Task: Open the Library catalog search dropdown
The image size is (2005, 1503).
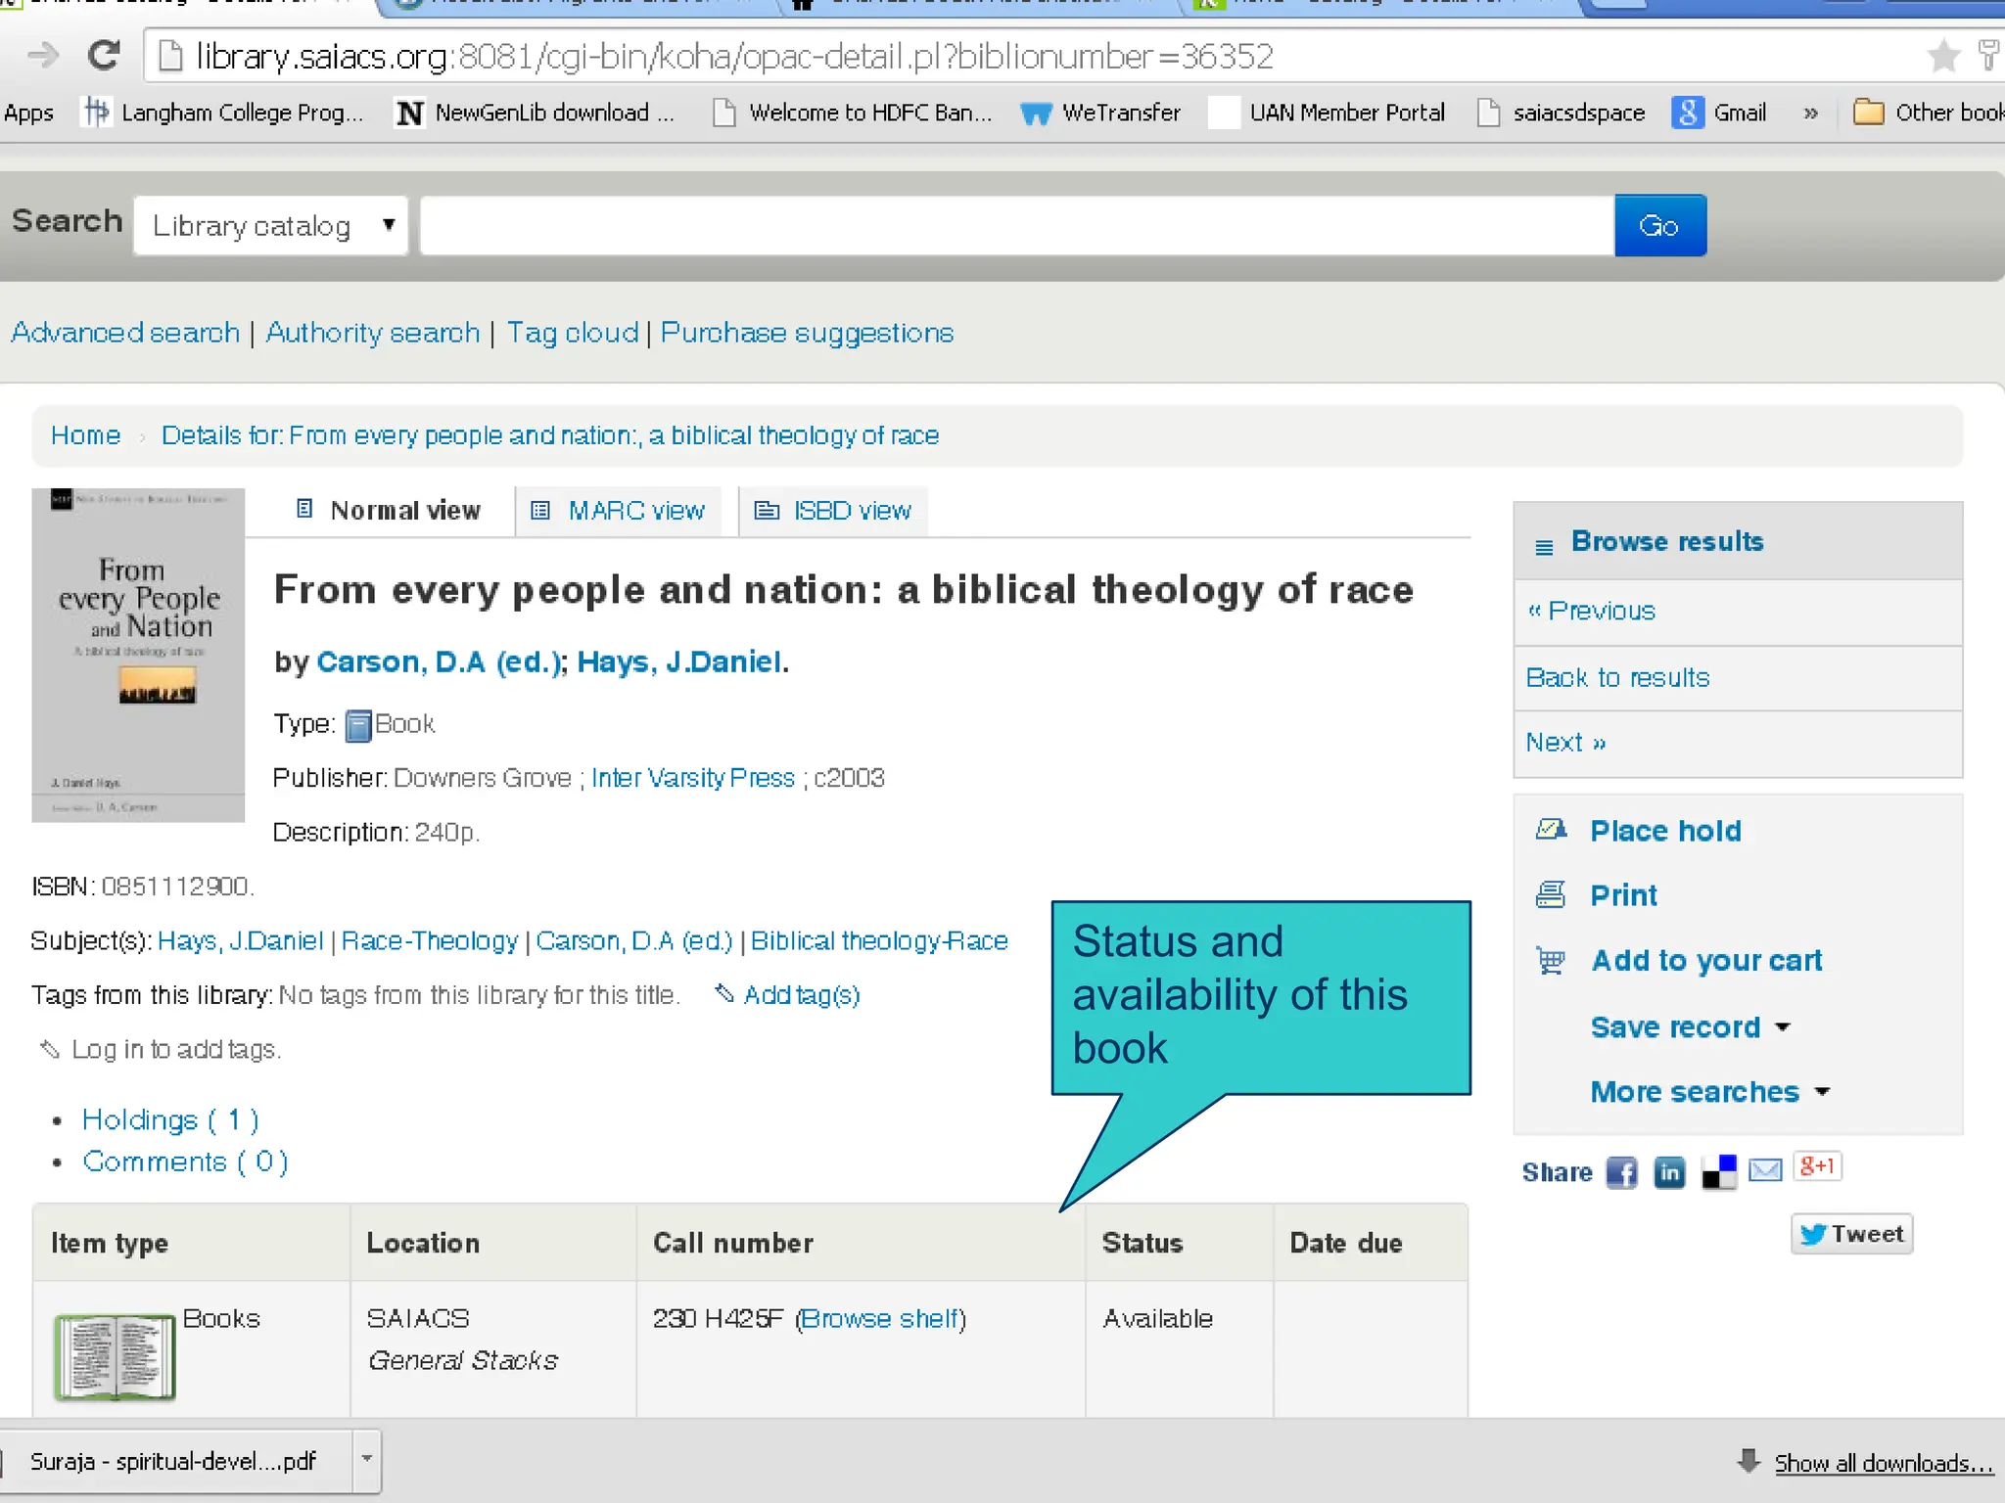Action: coord(270,226)
